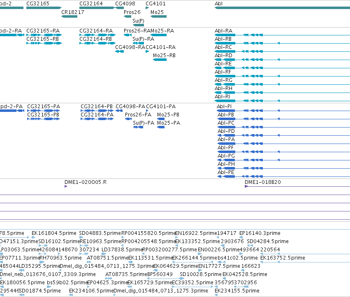Click the Abl-RI transcript label
The height and width of the screenshot is (297, 350).
coord(223,97)
